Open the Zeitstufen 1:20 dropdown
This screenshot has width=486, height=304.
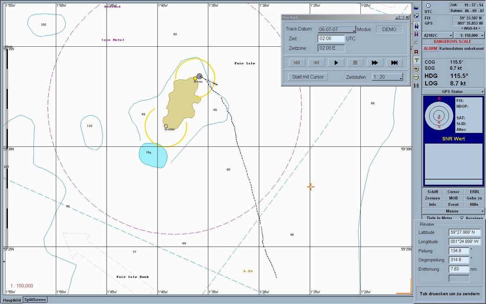click(400, 77)
